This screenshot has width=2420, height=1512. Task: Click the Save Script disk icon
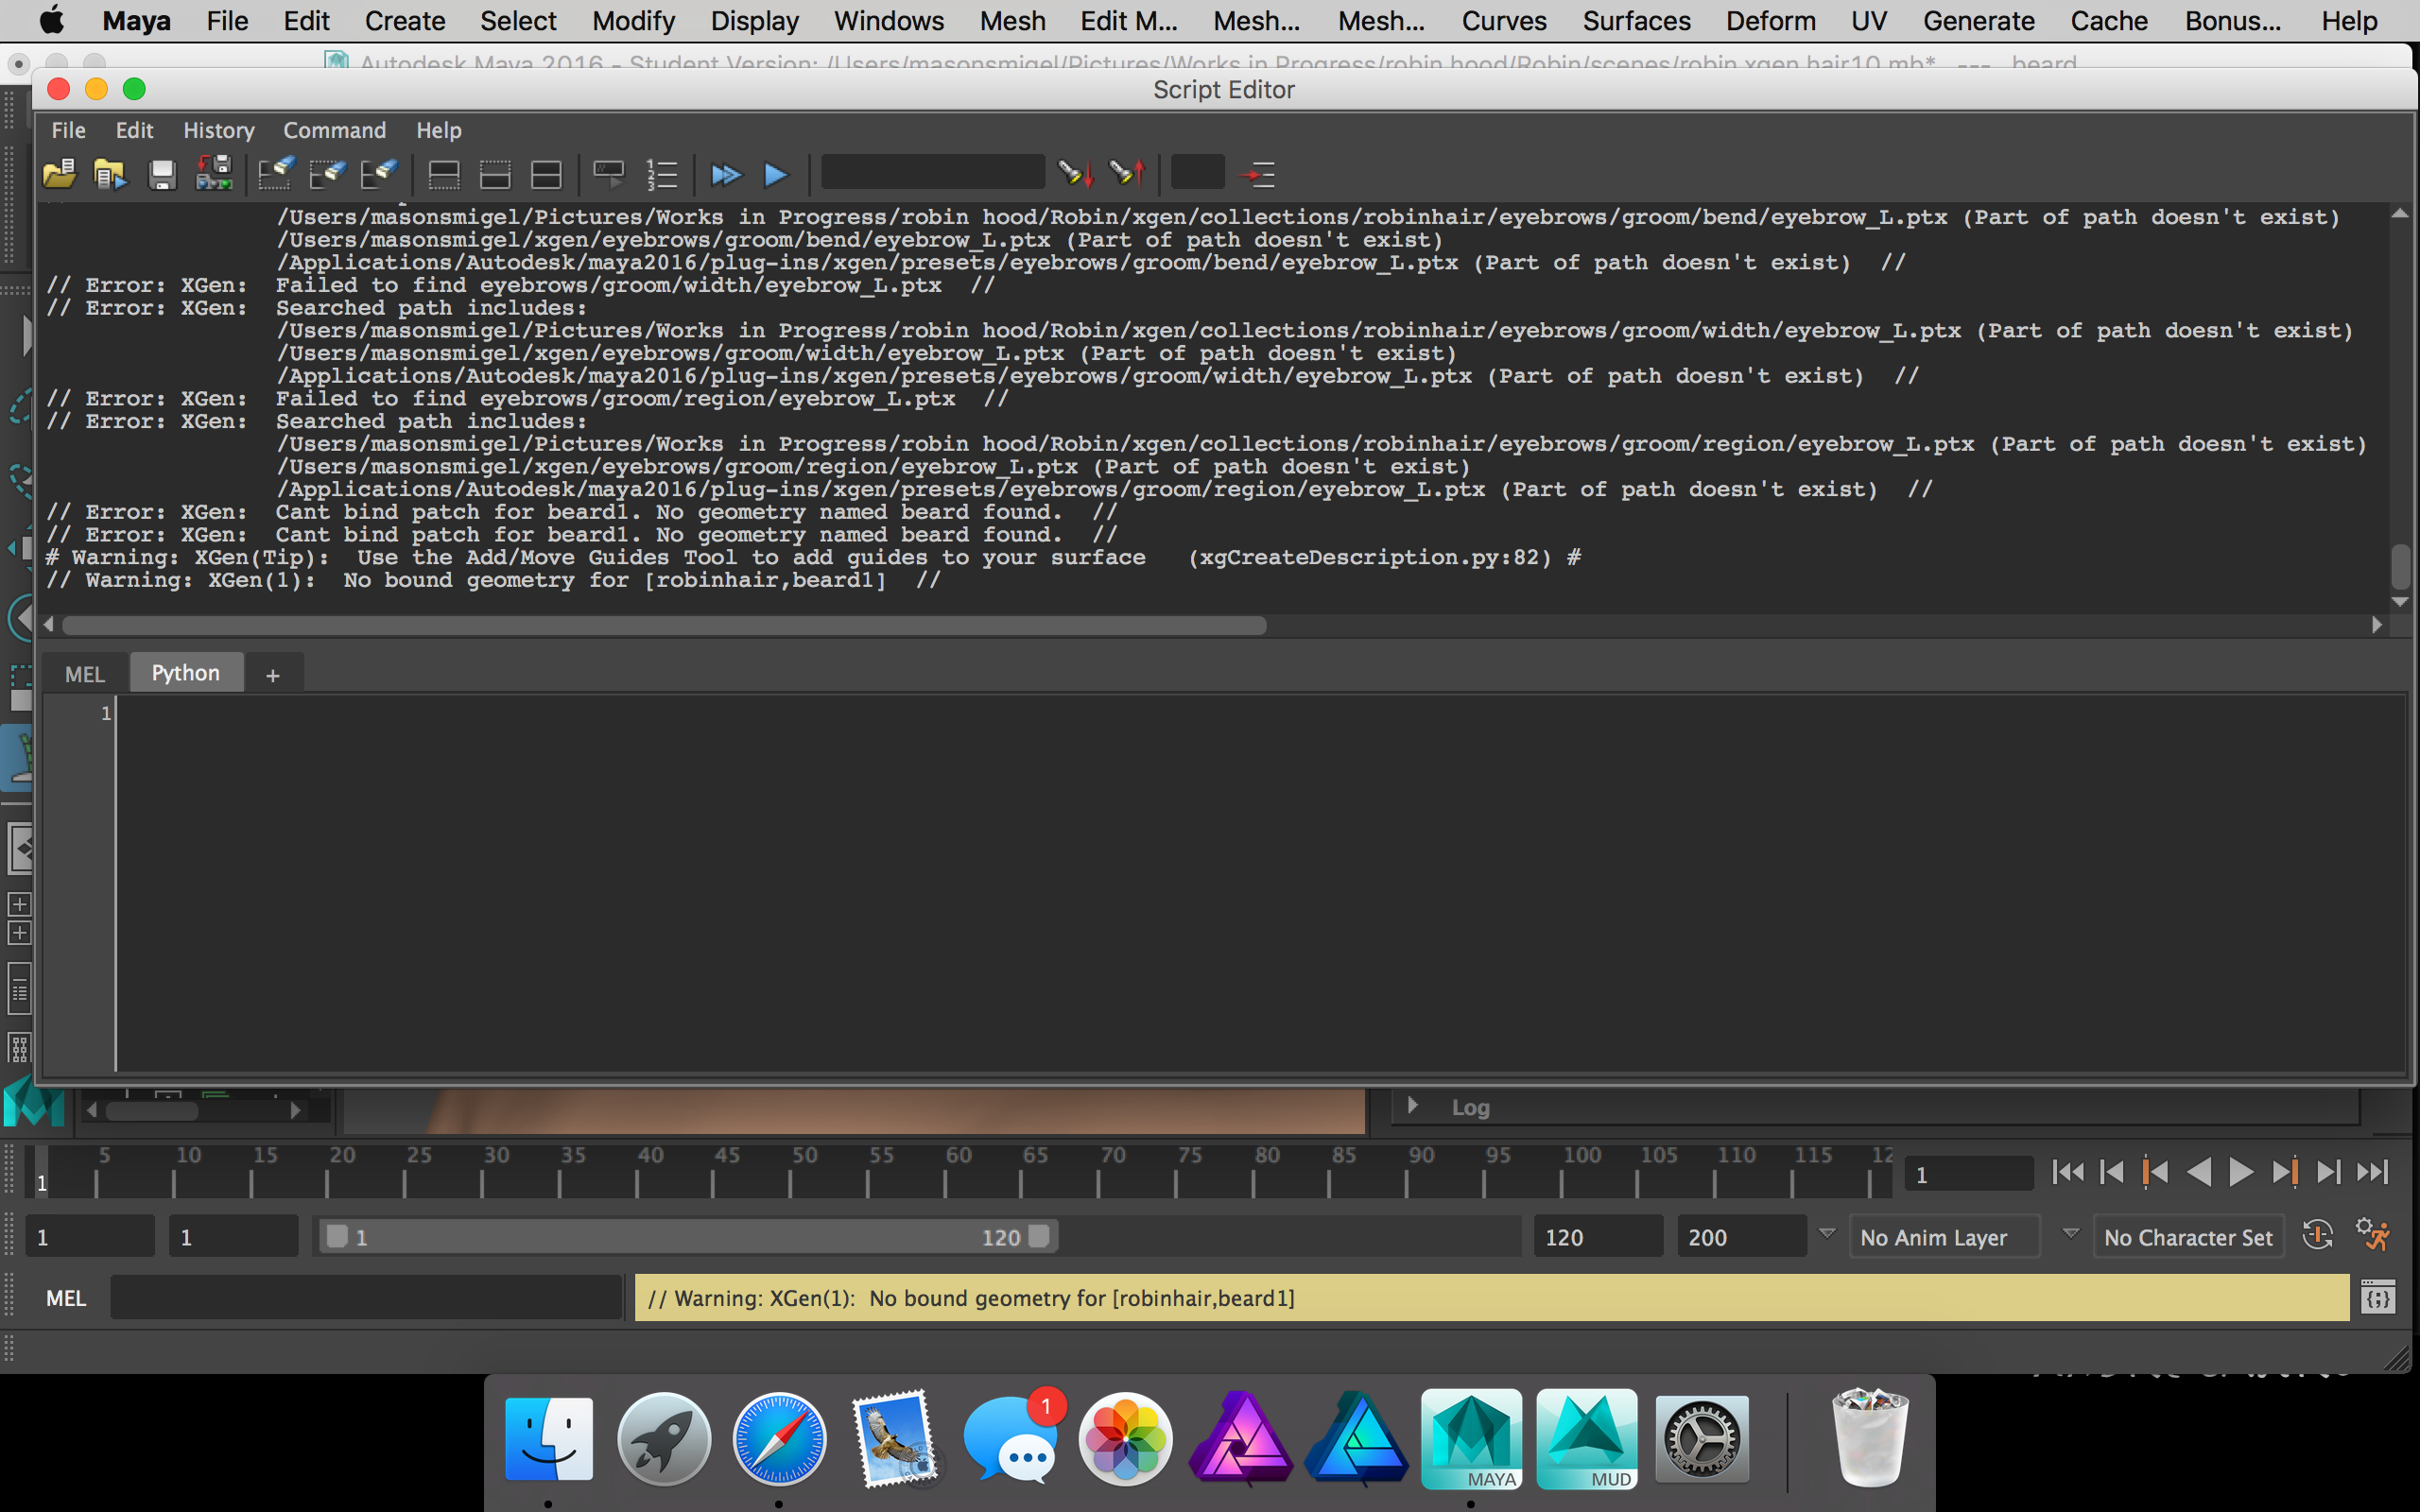(162, 174)
